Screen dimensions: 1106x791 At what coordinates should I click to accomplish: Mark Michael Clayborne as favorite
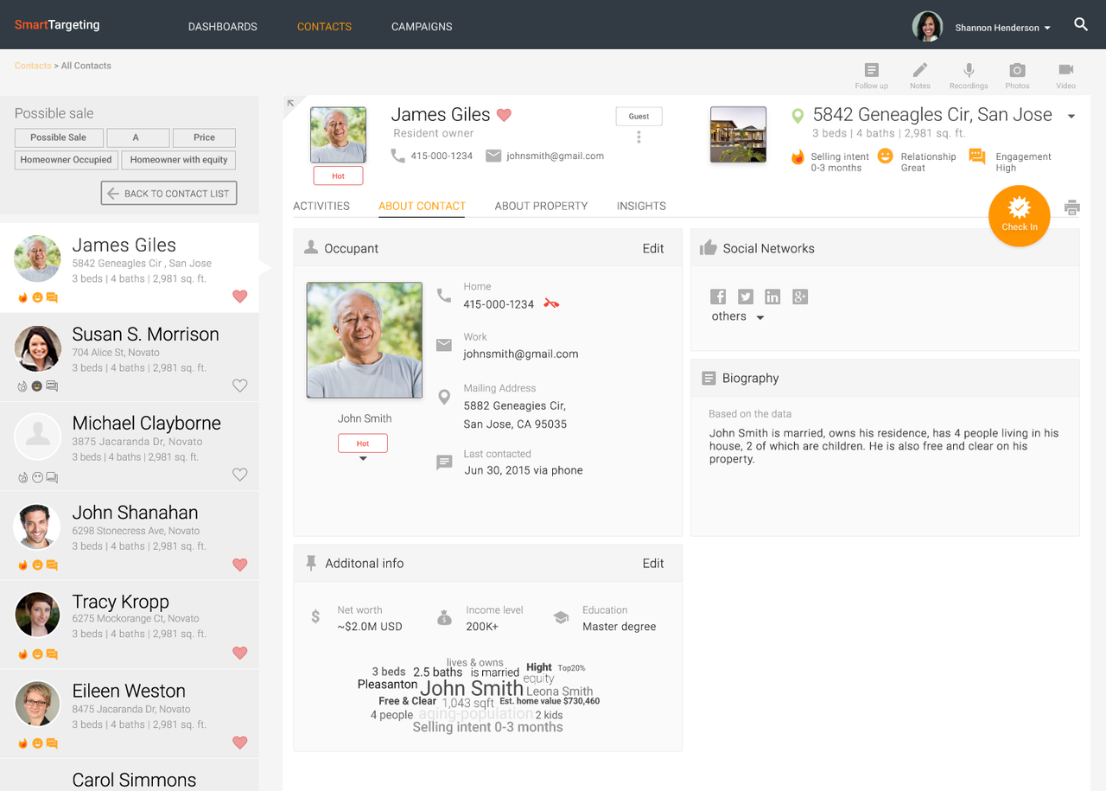click(239, 475)
